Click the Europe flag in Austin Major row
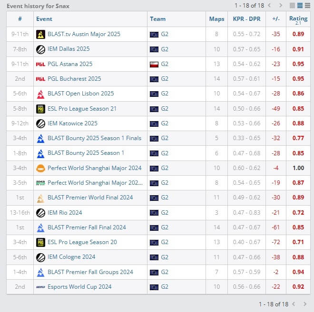 [154, 35]
